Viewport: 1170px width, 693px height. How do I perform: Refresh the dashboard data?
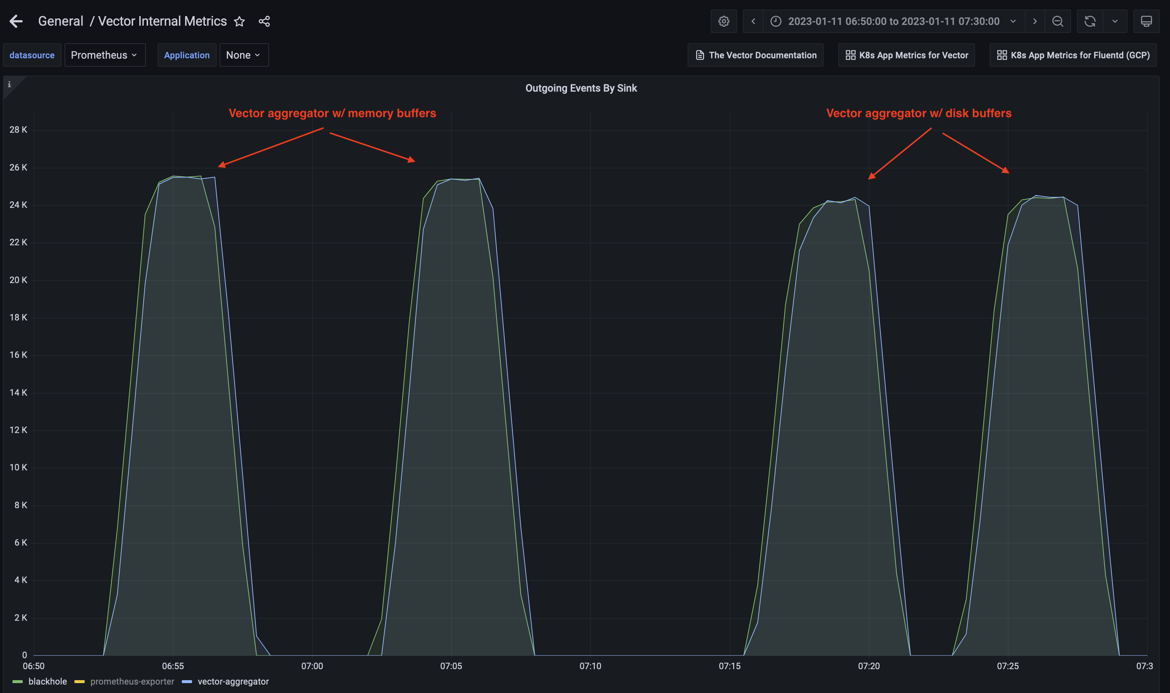click(1090, 21)
